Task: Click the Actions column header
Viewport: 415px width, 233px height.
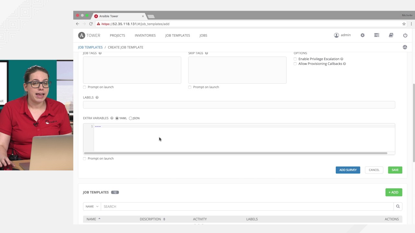Action: click(x=392, y=219)
